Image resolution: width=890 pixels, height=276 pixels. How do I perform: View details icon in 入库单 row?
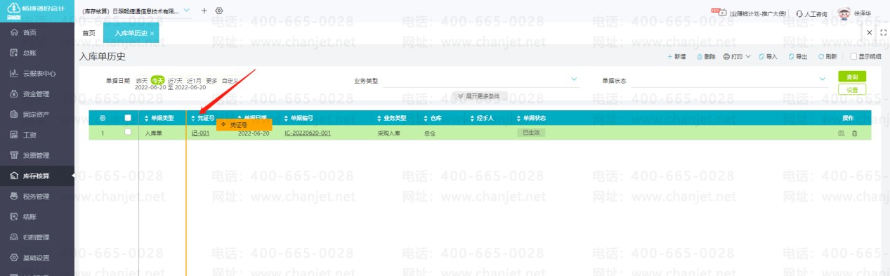pyautogui.click(x=841, y=133)
